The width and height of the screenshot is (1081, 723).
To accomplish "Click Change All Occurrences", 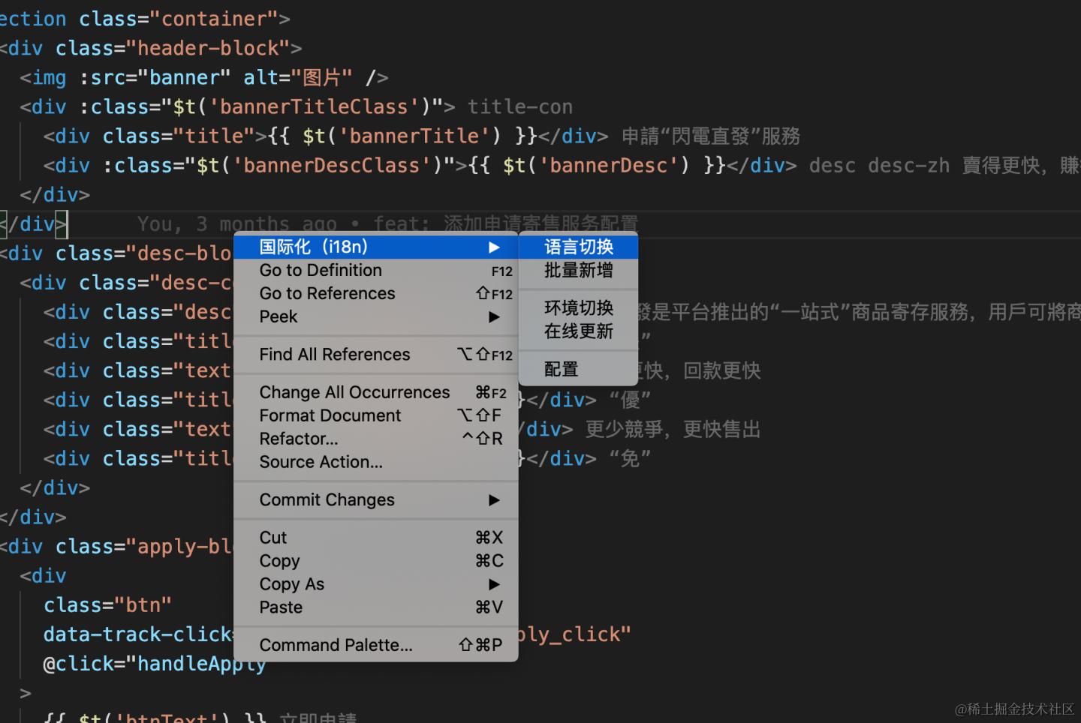I will [x=354, y=391].
